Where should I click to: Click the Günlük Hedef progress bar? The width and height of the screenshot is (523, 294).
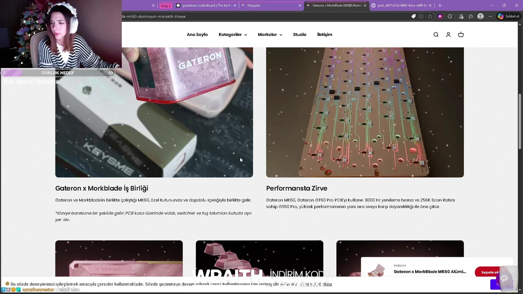[58, 73]
